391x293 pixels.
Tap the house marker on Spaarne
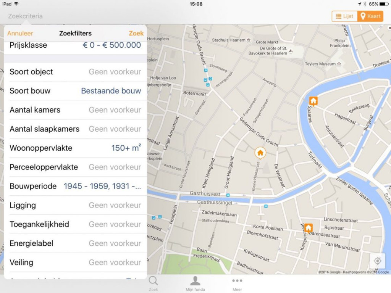313,101
